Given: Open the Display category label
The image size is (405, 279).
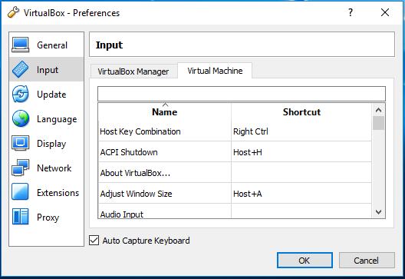Looking at the screenshot, I should click(51, 144).
